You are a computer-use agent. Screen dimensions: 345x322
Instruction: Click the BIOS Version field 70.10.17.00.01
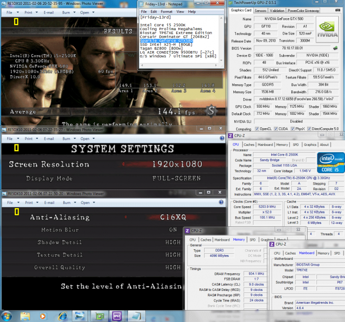[x=292, y=48]
